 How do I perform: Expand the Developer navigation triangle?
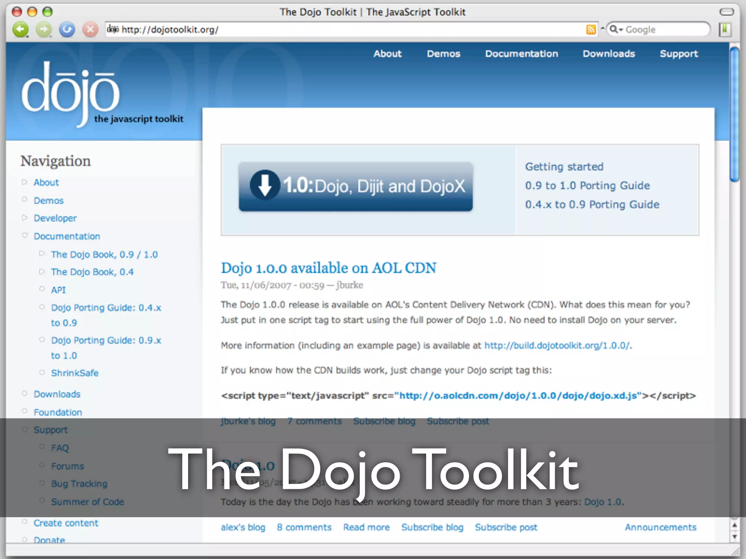click(24, 218)
